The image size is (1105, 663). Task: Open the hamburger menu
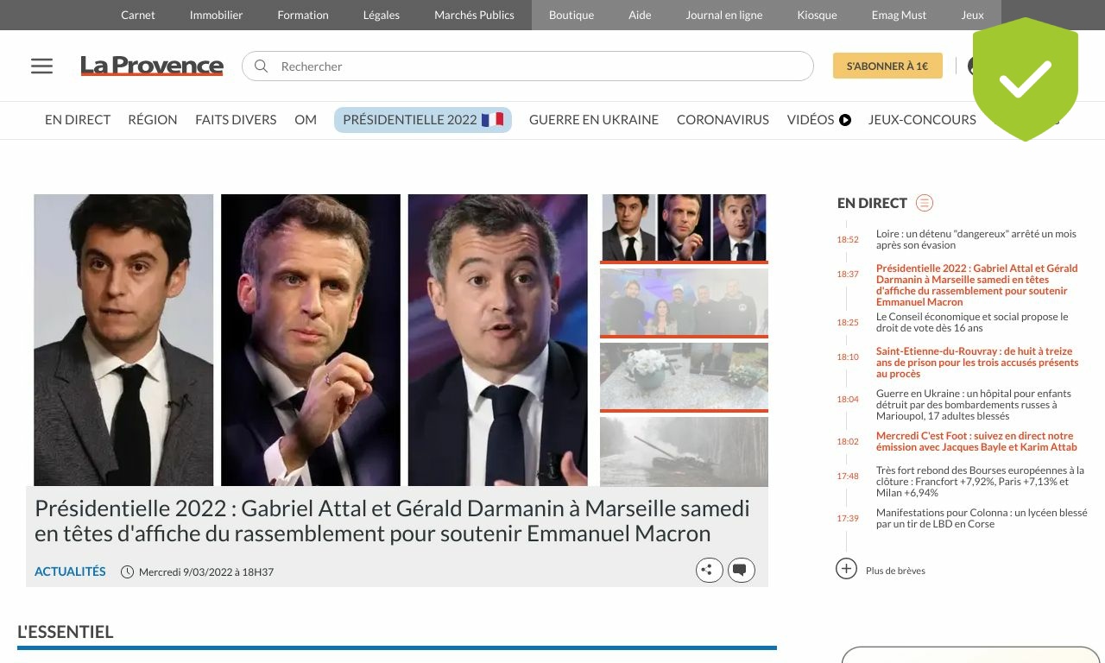41,66
